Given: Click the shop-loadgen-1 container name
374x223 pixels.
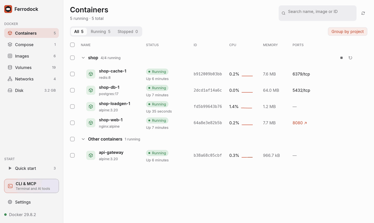Looking at the screenshot, I should point(115,104).
